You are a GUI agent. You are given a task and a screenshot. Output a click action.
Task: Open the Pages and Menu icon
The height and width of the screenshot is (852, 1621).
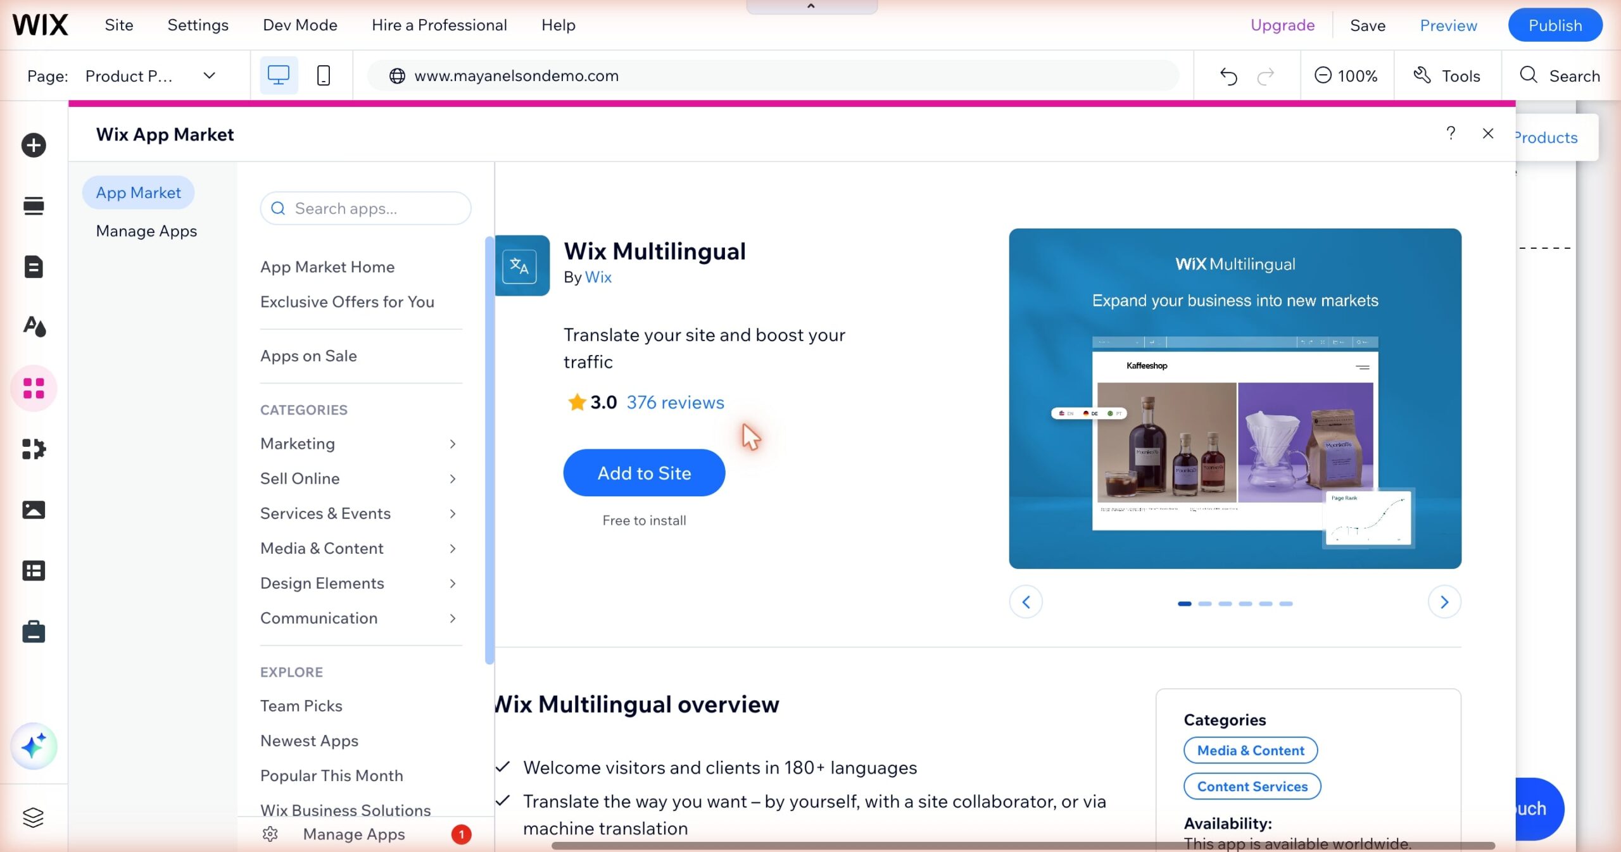tap(34, 266)
